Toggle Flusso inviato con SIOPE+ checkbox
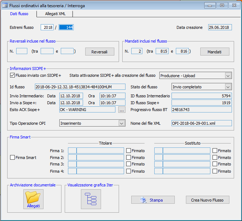 [12, 75]
